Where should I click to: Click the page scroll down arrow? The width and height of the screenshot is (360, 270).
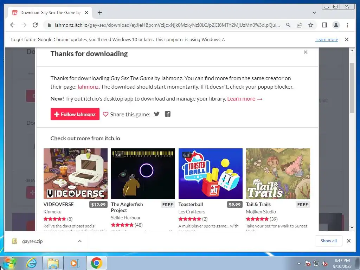(x=352, y=228)
